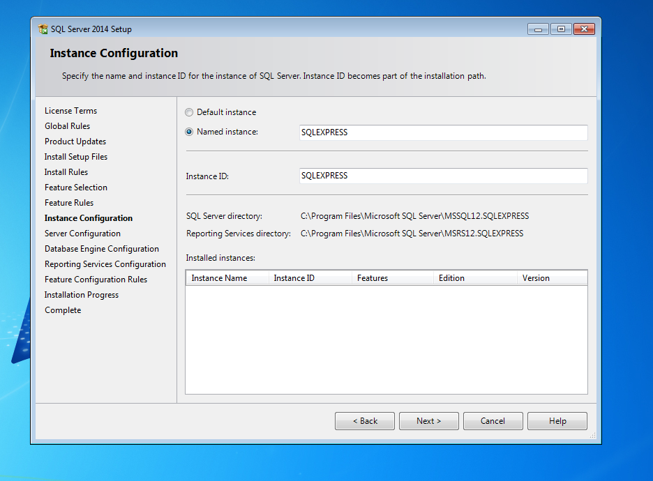Open the Server Configuration step
This screenshot has width=653, height=481.
click(82, 233)
